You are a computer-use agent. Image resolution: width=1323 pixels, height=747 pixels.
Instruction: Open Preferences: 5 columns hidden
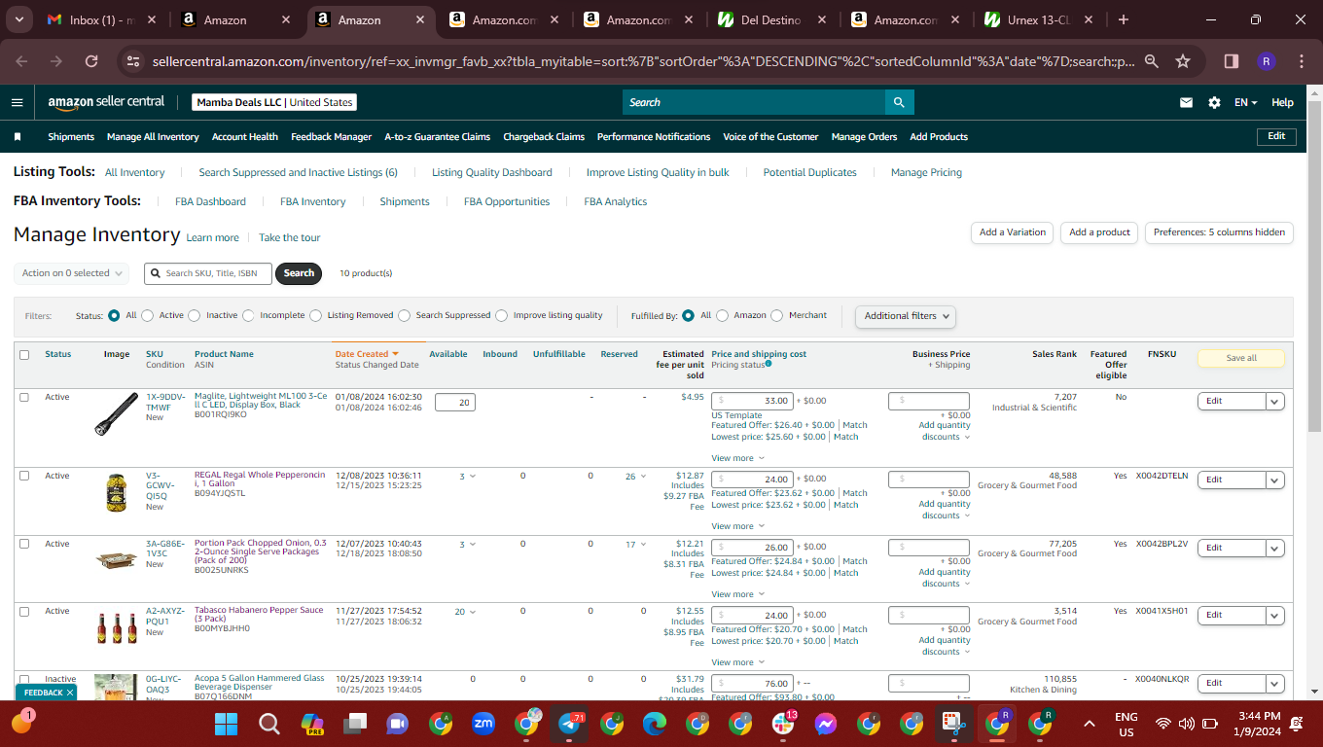click(x=1219, y=232)
